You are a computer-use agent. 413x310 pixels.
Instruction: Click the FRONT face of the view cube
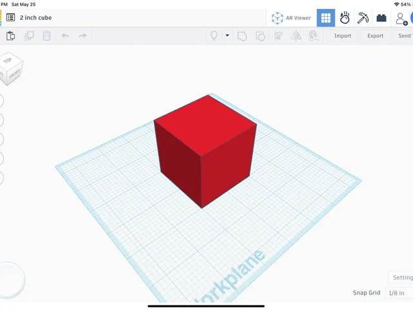[x=15, y=74]
